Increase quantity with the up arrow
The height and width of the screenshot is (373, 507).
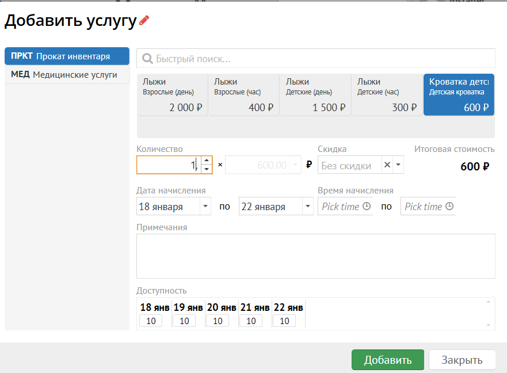coord(206,161)
